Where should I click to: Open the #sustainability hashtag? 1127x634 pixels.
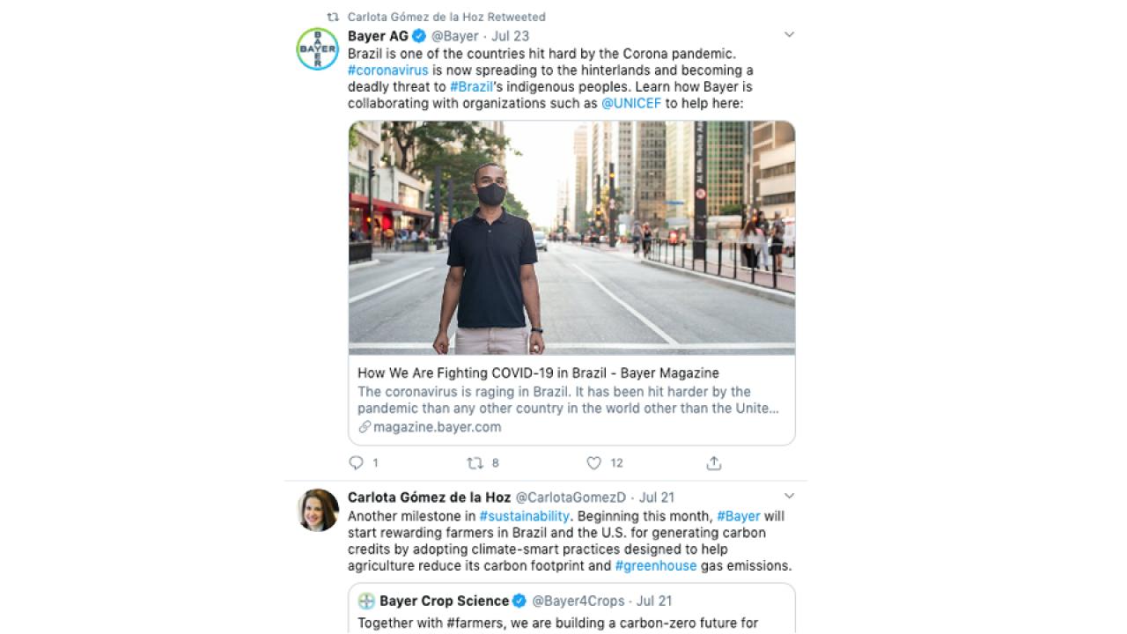(x=525, y=516)
